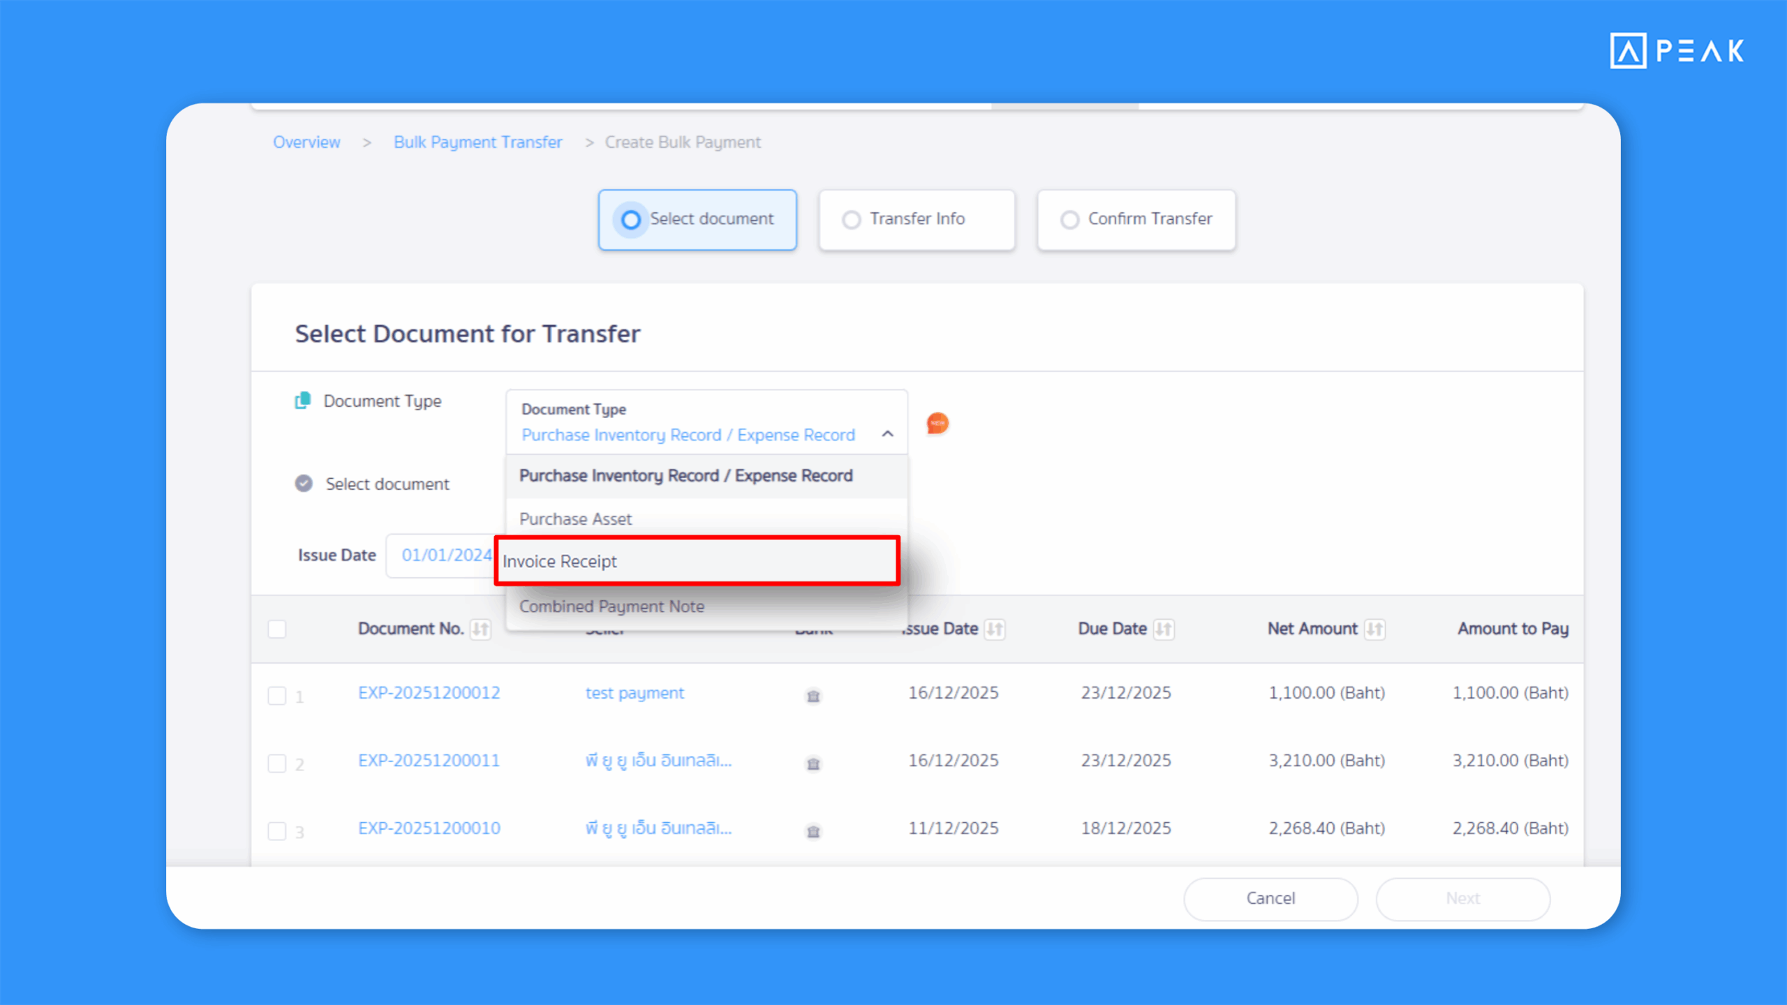The height and width of the screenshot is (1005, 1787).
Task: Switch to the Transfer Info step
Action: [x=916, y=219]
